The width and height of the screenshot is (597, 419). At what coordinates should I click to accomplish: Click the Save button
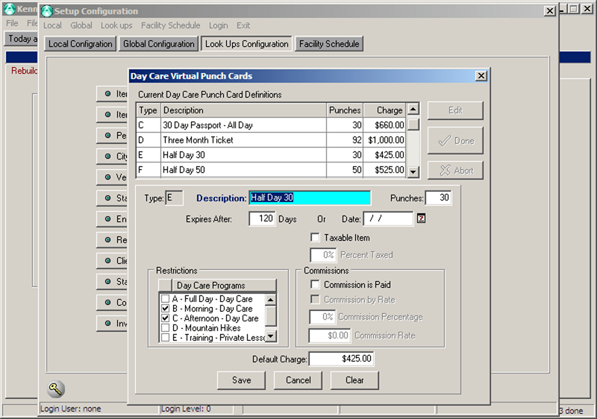pyautogui.click(x=241, y=379)
